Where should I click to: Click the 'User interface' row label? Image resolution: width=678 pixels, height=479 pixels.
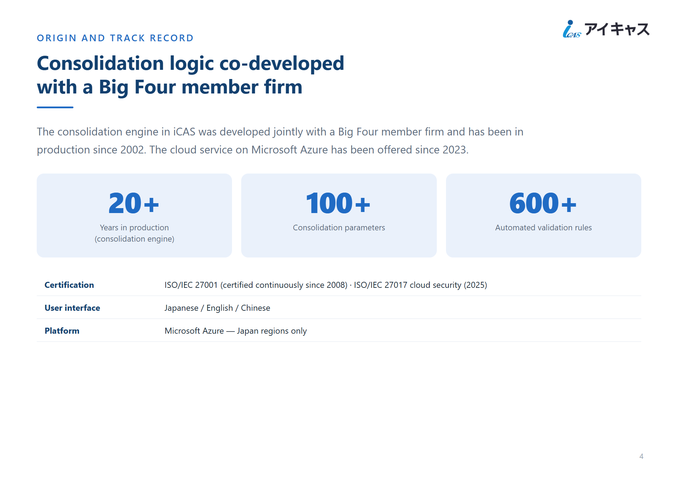72,308
